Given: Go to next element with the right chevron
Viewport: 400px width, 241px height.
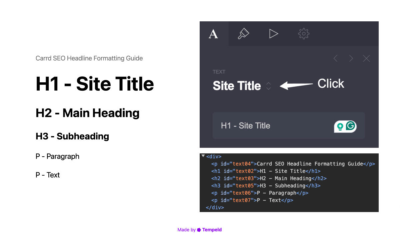Looking at the screenshot, I should (351, 58).
